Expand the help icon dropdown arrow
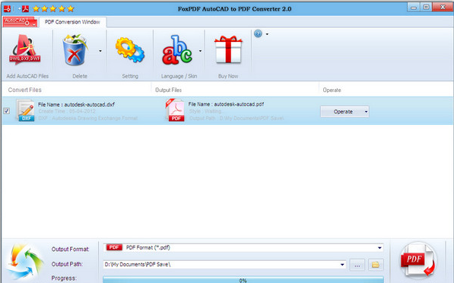This screenshot has width=454, height=283. coord(267,34)
